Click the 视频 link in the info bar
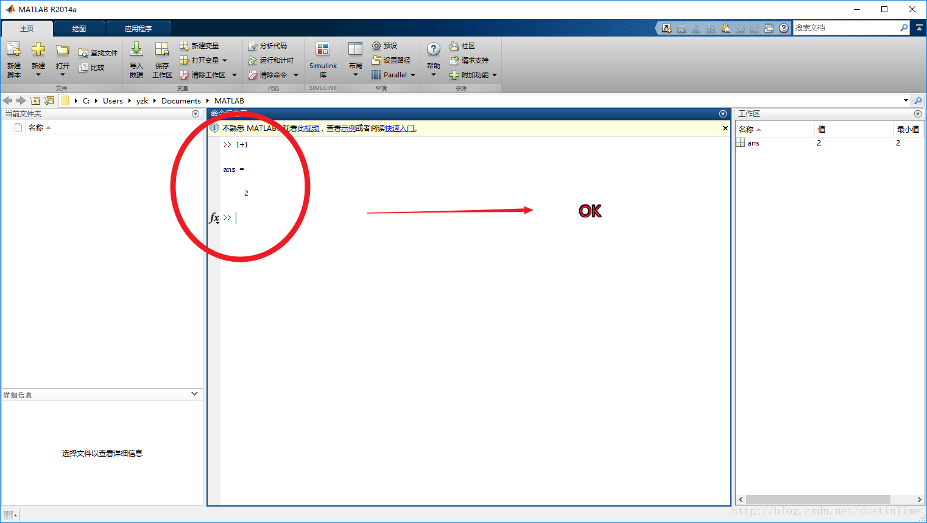Image resolution: width=927 pixels, height=523 pixels. point(312,128)
